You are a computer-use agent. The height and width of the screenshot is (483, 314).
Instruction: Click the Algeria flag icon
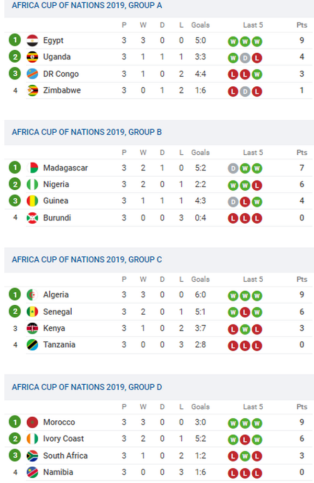tap(32, 295)
